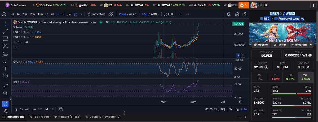
Task: Open the SIREN Twitter link
Action: pyautogui.click(x=280, y=45)
